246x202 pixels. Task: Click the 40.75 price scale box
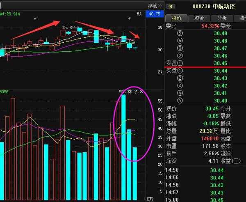point(155,14)
